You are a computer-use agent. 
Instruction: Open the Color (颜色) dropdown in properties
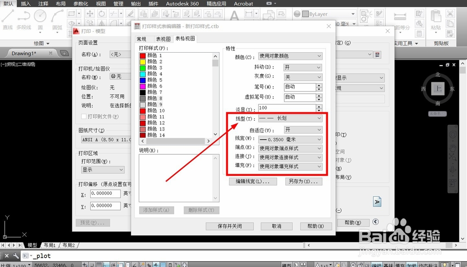click(290, 56)
